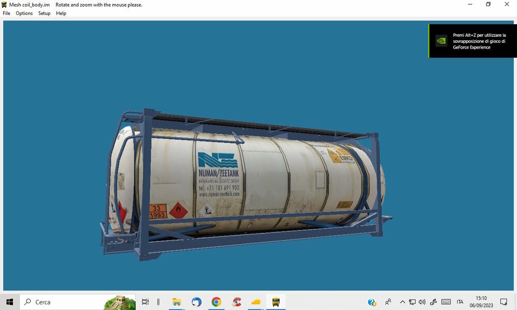Open CCleaner from the taskbar
Screen dimensions: 517x310
coord(236,302)
